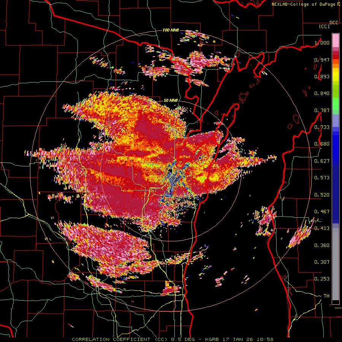Pick the pink swatch atop the color bar

pos(336,40)
